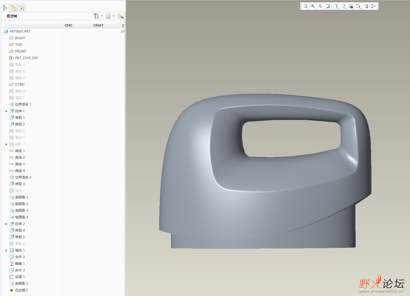Click the 加厚 1 thicken icon
410x296 pixels.
coord(12,277)
